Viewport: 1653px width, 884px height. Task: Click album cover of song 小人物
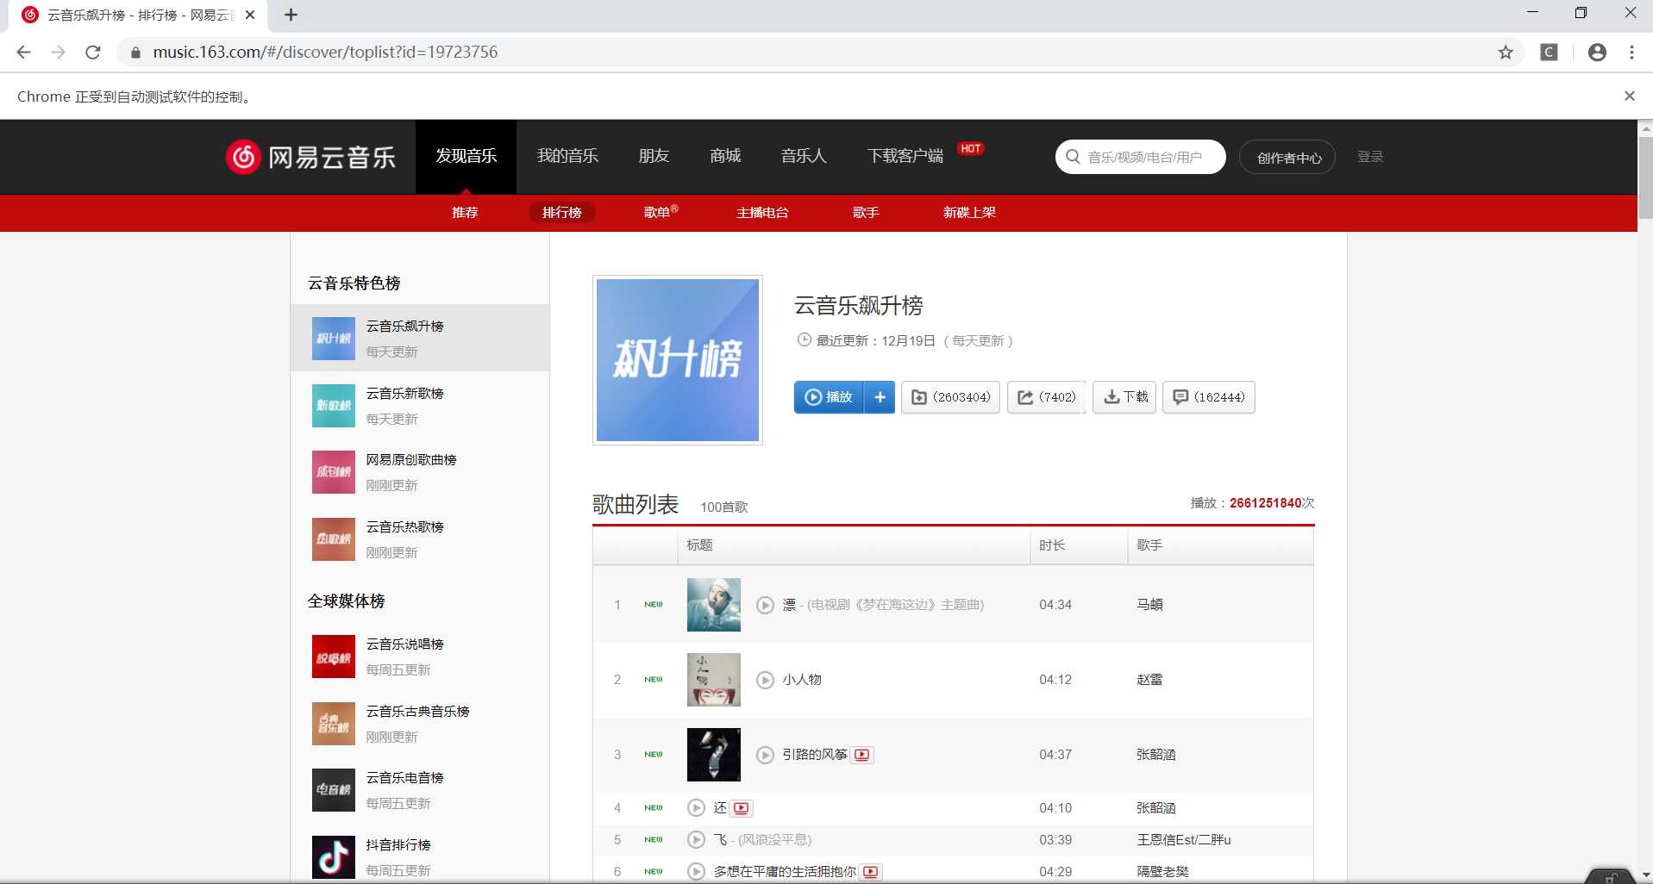click(x=713, y=680)
